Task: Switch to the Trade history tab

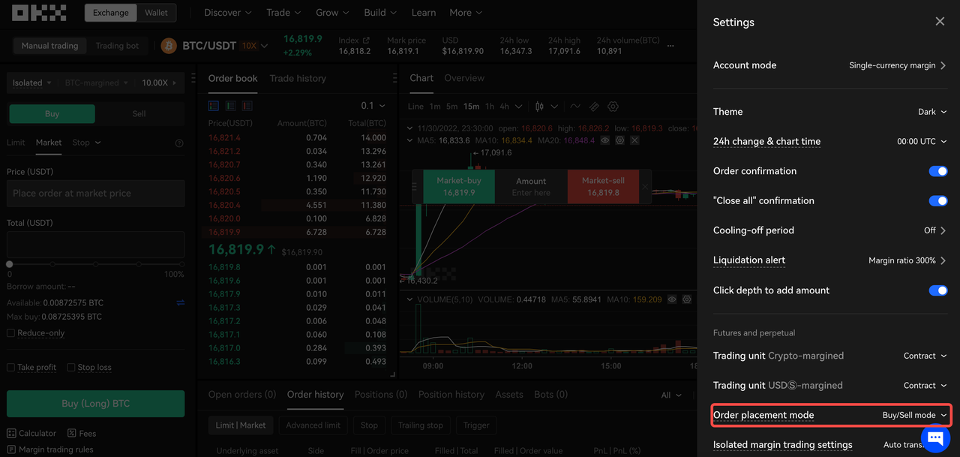Action: point(298,78)
